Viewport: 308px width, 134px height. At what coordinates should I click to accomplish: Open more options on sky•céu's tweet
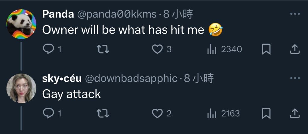click(x=295, y=78)
